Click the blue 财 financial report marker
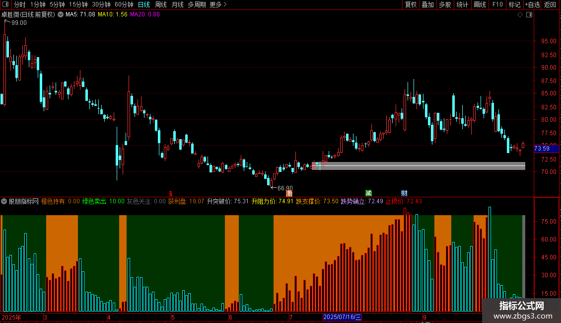Viewport: 561px width, 323px height. click(404, 193)
